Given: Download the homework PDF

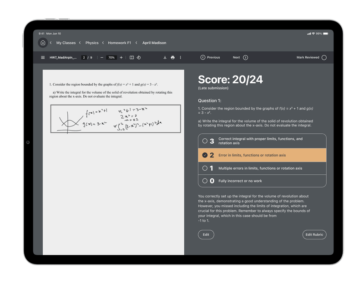Looking at the screenshot, I should click(165, 58).
